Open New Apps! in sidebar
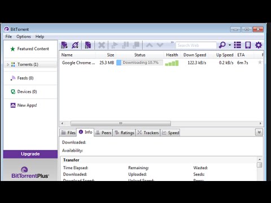Image resolution: width=271 pixels, height=203 pixels. pos(30,105)
